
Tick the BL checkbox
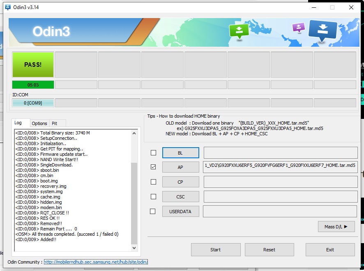coord(153,153)
